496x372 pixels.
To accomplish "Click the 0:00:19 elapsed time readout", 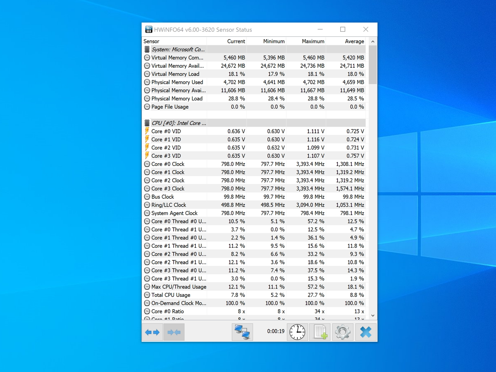I will point(276,331).
